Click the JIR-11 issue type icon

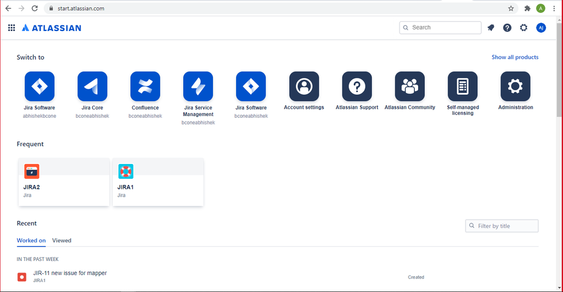pyautogui.click(x=22, y=277)
